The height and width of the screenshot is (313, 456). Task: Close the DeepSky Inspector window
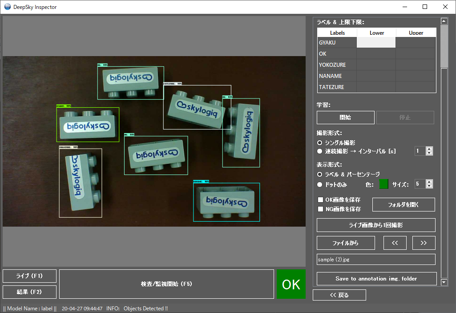tap(445, 7)
